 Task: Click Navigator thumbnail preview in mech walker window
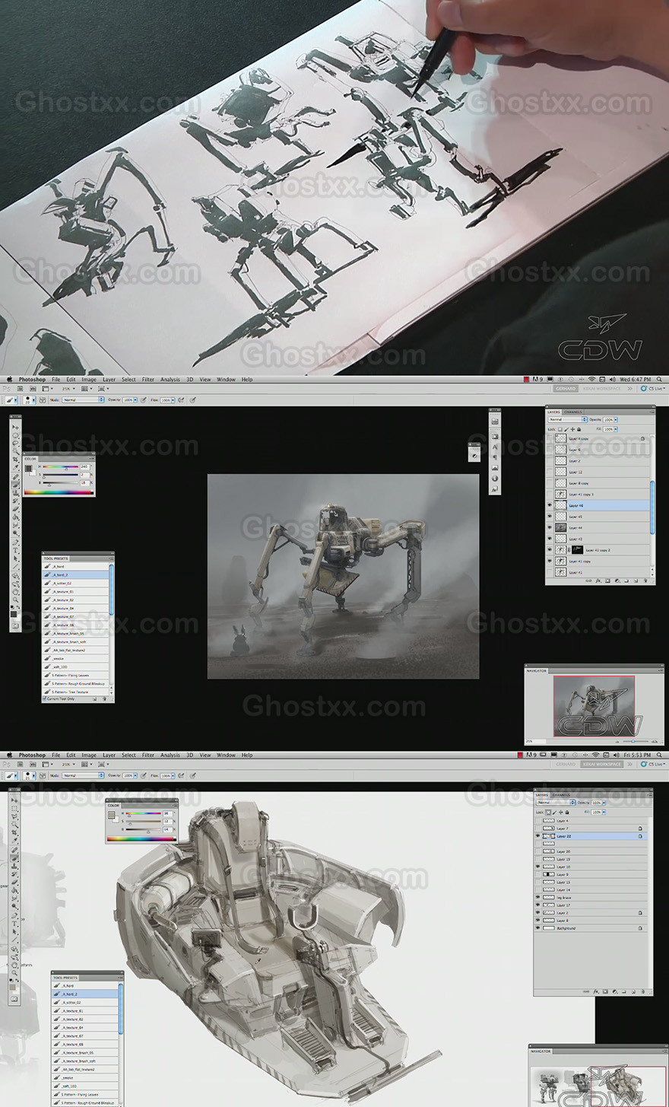coord(594,706)
